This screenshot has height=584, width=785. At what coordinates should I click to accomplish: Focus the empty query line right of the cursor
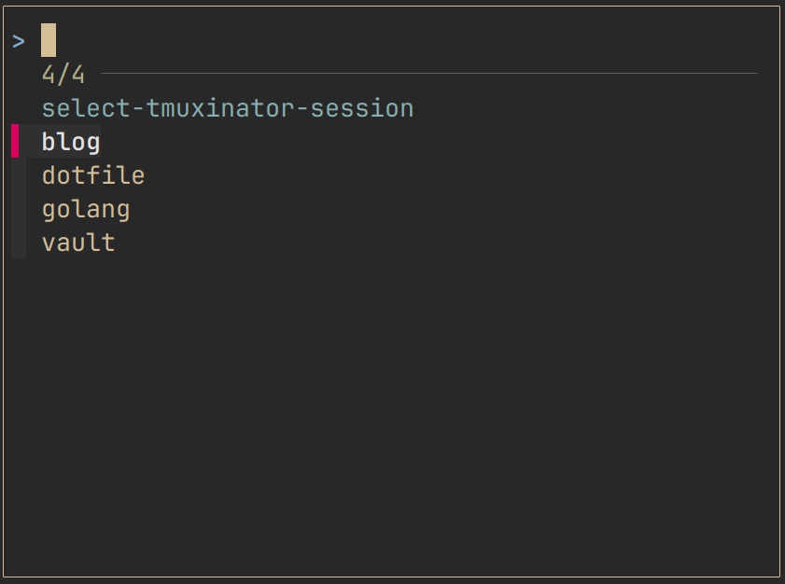tap(373, 41)
